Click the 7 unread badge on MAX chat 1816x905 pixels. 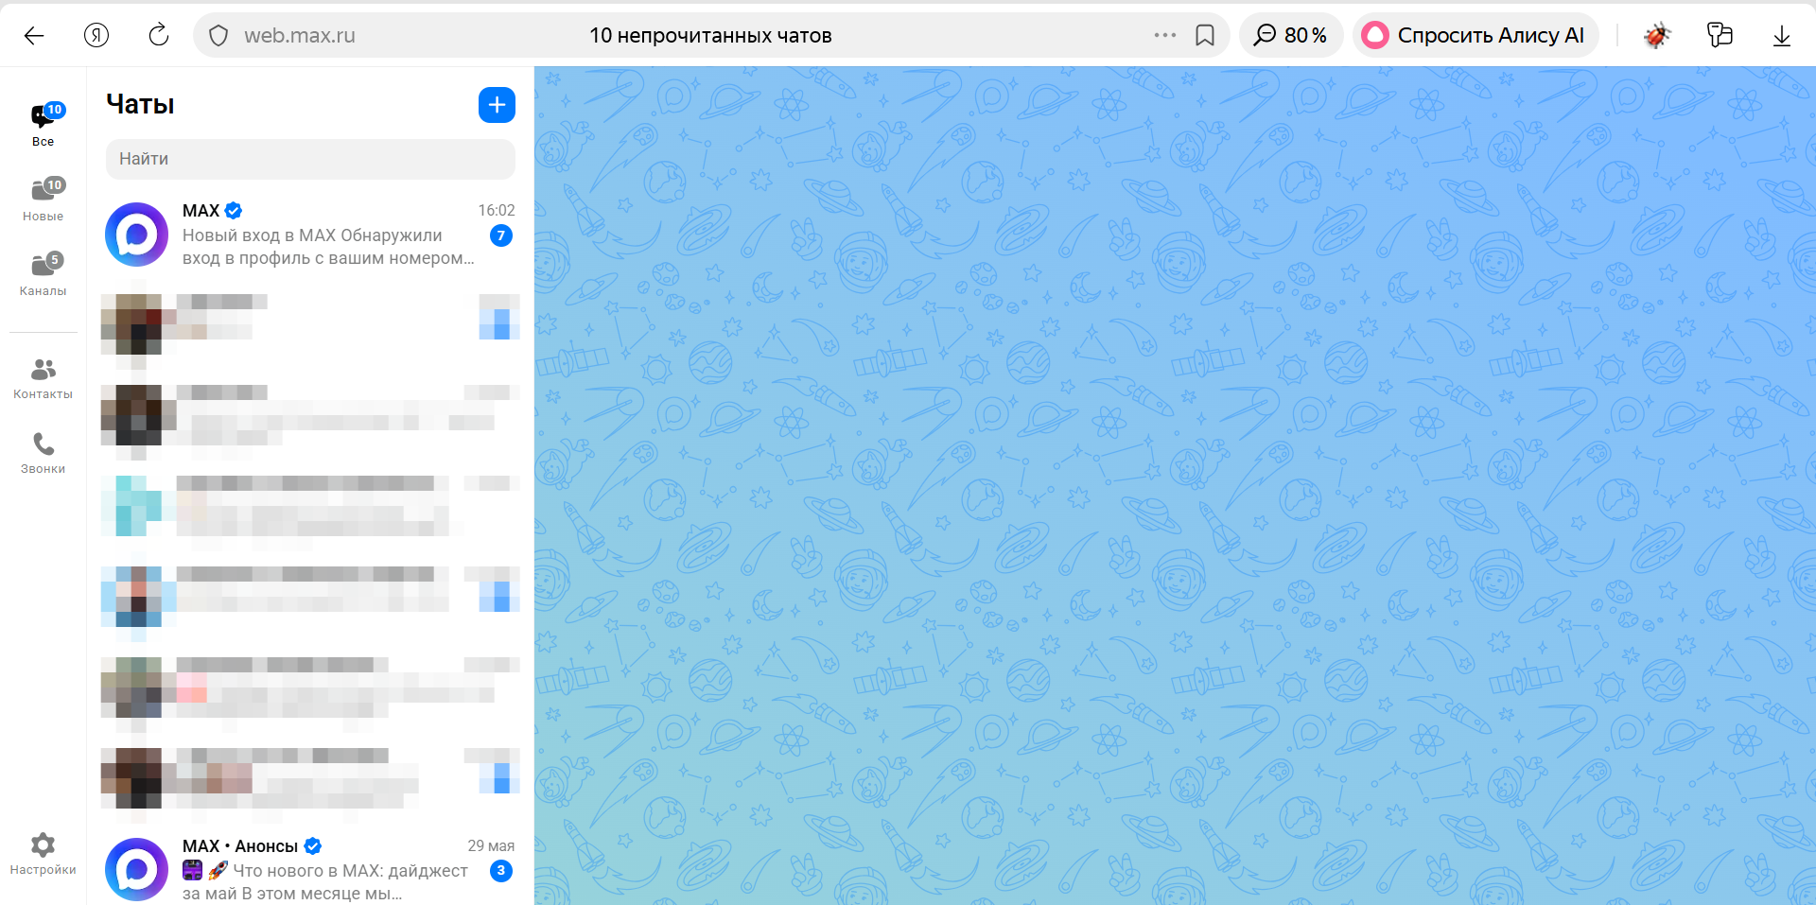(x=501, y=235)
